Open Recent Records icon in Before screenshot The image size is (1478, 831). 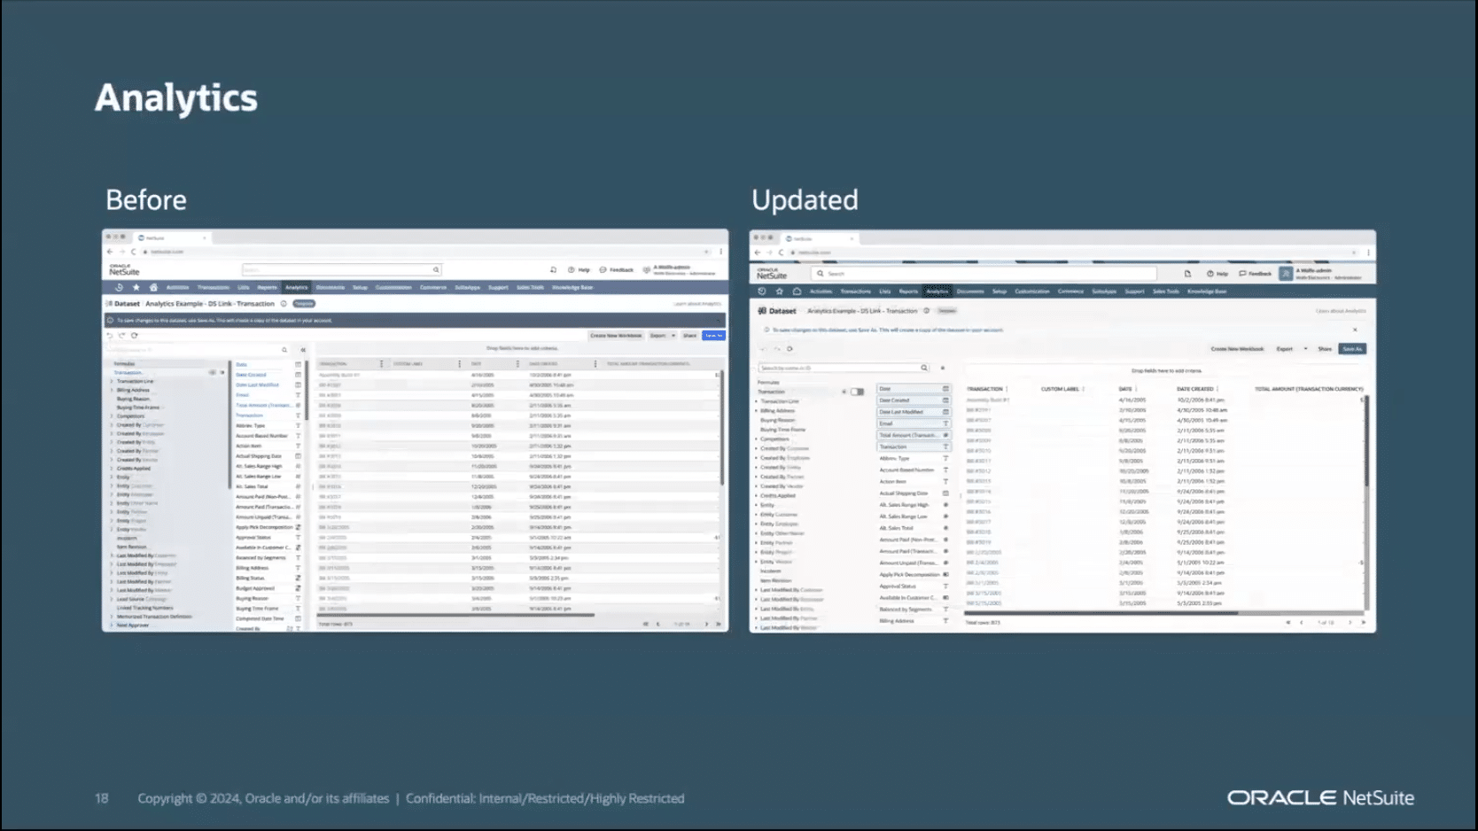click(119, 287)
